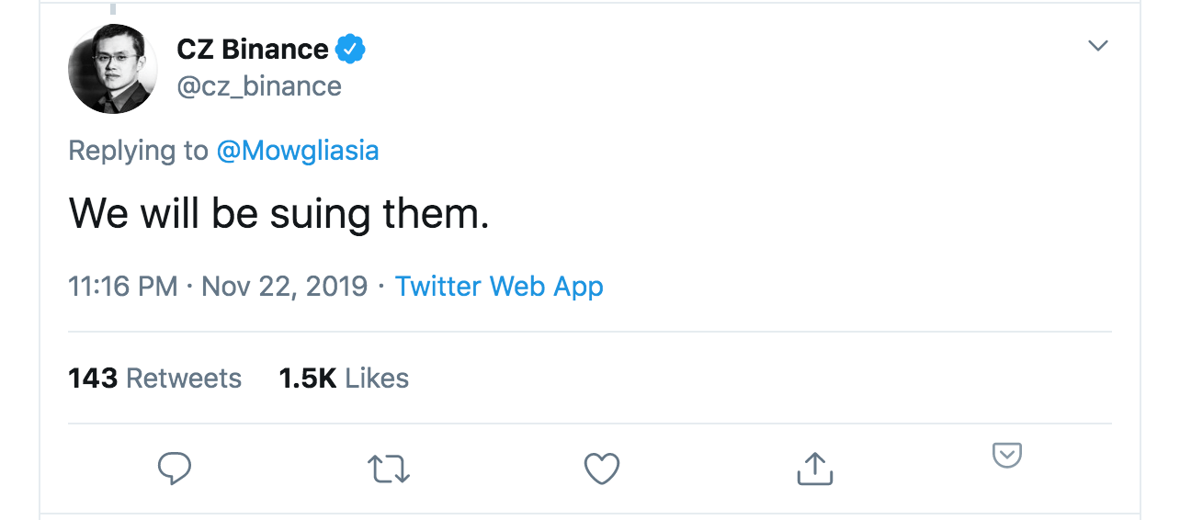Expand the tweet options chevron
Screen dimensions: 1180x520
click(1098, 46)
